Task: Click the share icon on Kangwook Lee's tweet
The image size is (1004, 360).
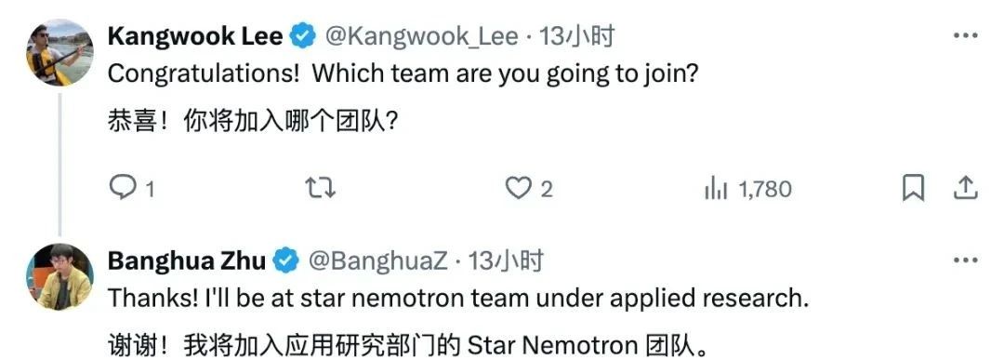Action: (966, 188)
